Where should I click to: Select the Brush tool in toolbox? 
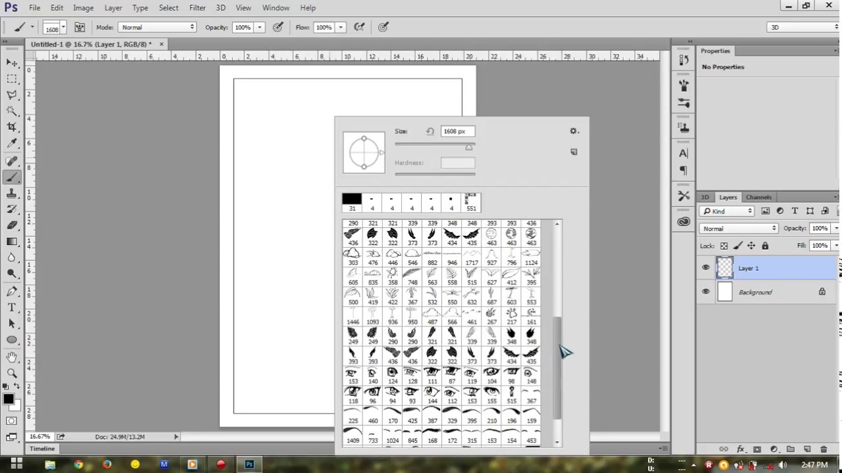[x=12, y=177]
